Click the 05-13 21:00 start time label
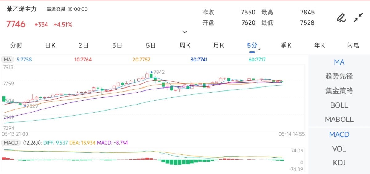Viewport: 370px width, 174px height. (15, 134)
